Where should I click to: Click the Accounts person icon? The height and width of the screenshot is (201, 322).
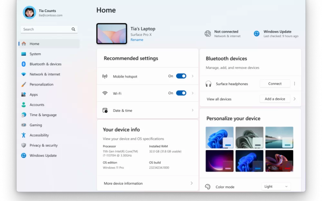(x=24, y=105)
